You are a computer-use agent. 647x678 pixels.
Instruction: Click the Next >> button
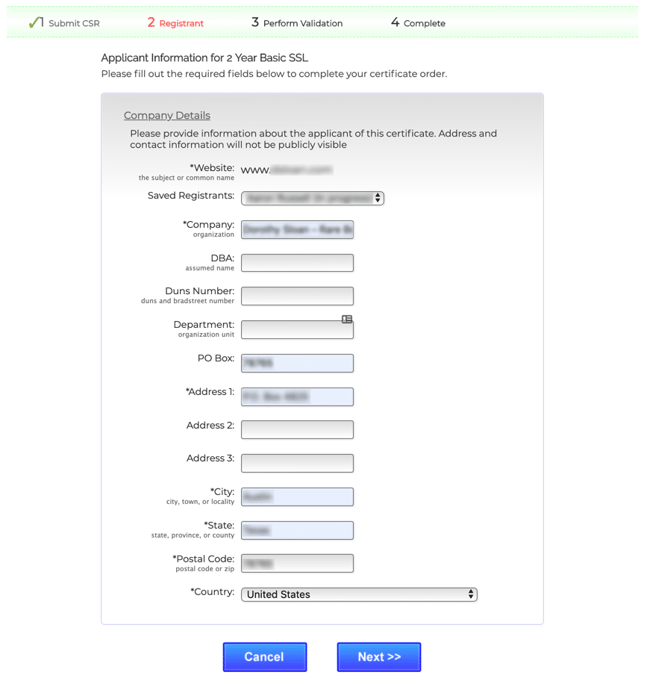pos(378,657)
